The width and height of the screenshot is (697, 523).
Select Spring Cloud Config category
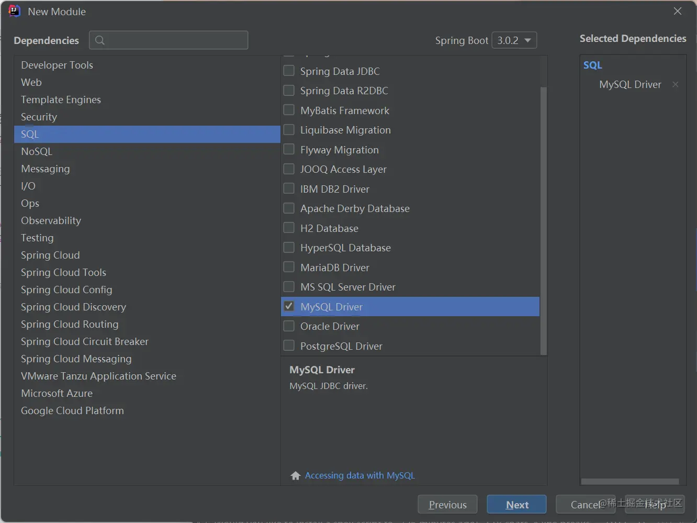tap(147, 290)
